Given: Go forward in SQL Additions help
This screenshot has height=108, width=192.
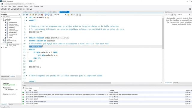Looking at the screenshot, I should (169, 15).
